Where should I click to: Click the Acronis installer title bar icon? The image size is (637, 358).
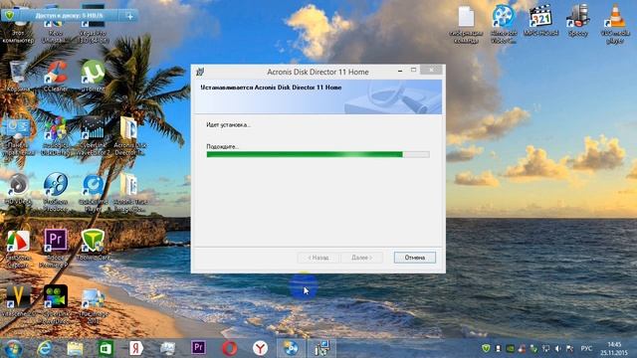pyautogui.click(x=199, y=72)
